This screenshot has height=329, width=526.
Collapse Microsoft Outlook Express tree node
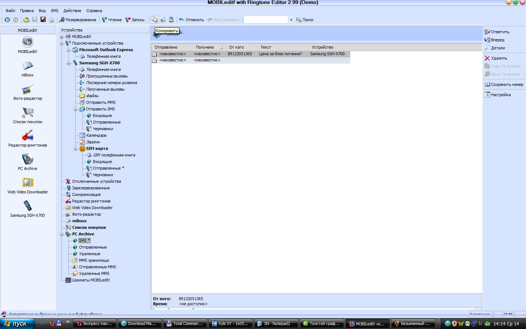coord(68,50)
